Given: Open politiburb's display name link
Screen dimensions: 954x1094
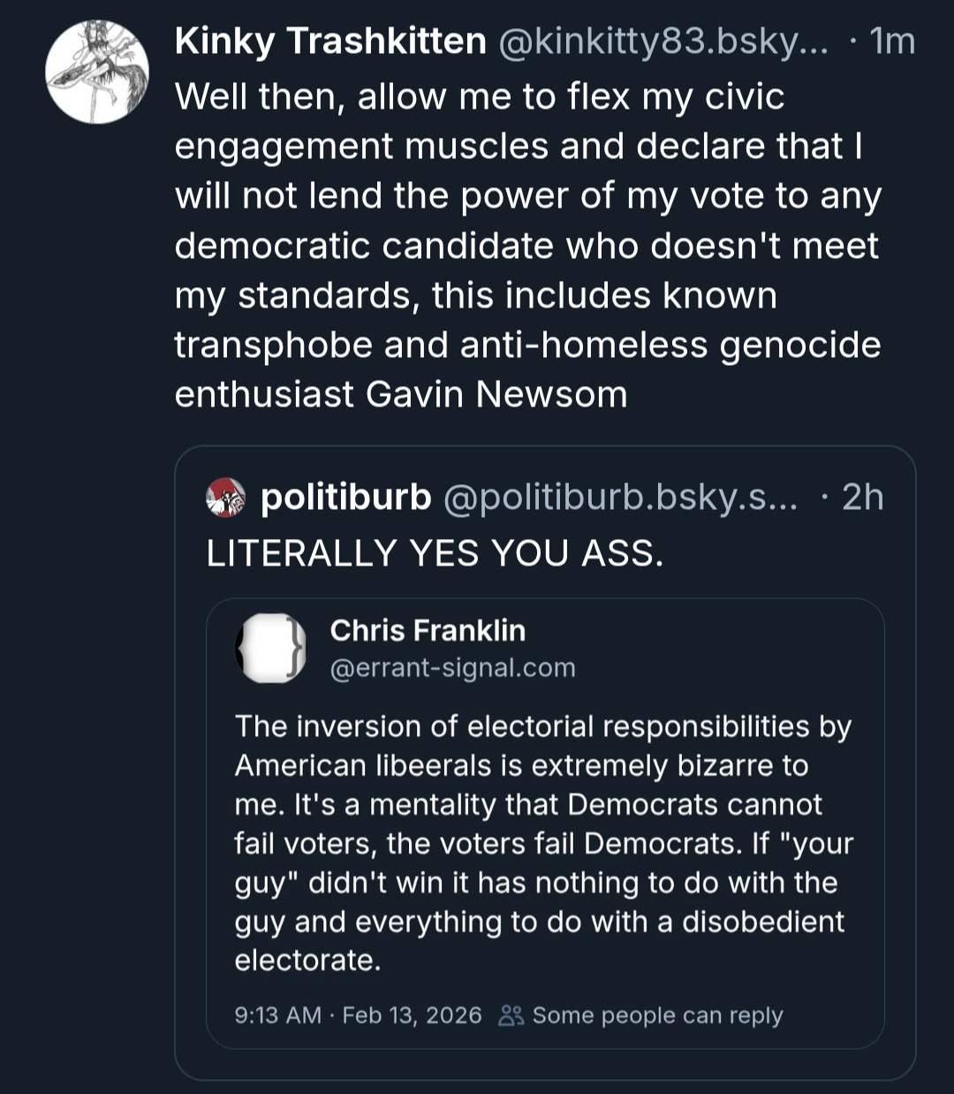Looking at the screenshot, I should tap(346, 498).
